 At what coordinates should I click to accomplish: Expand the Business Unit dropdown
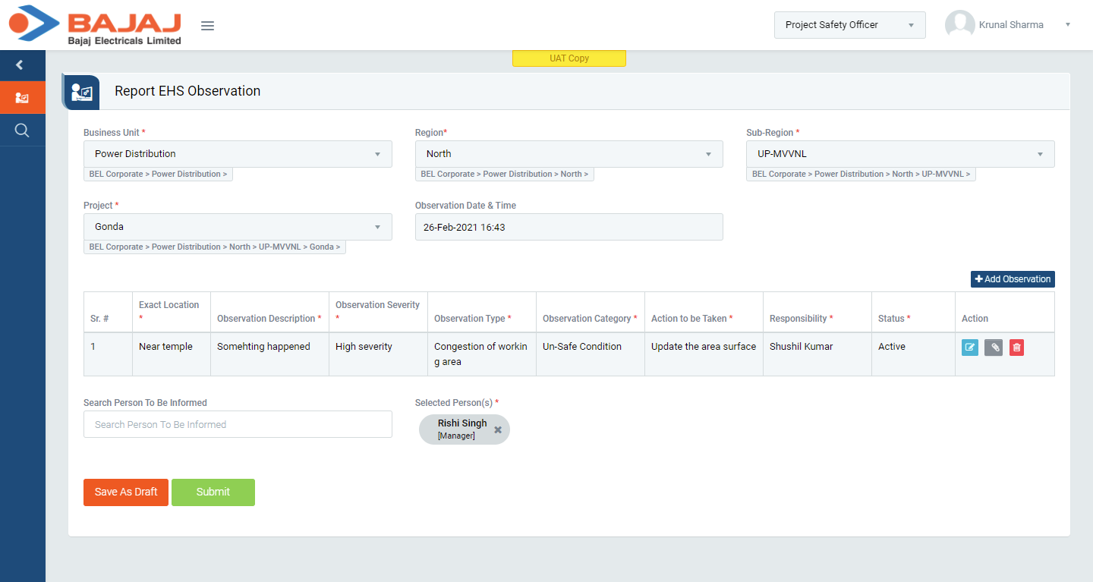(238, 154)
